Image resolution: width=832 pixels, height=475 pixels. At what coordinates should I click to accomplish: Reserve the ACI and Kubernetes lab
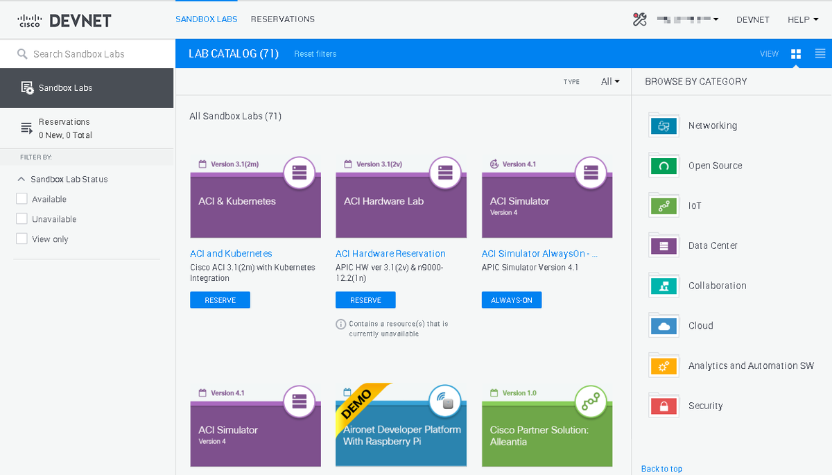tap(220, 300)
